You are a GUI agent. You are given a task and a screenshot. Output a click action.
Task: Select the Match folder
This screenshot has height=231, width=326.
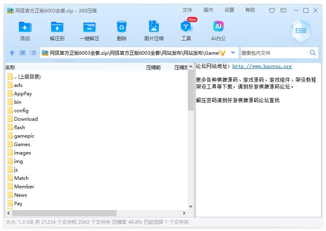96,178
